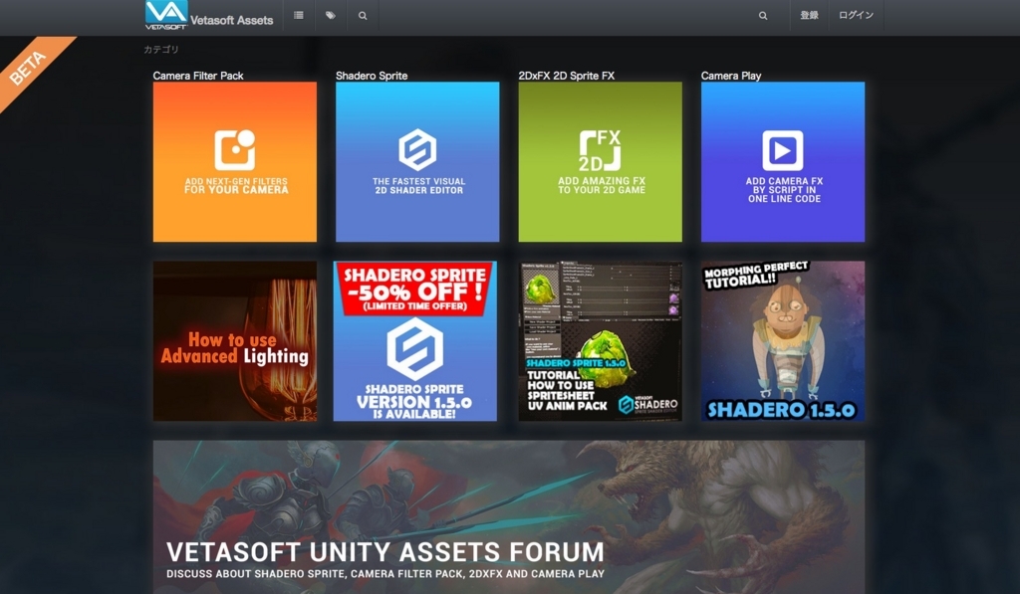Open Vetasoft Assets home title
This screenshot has height=594, width=1020.
point(231,20)
